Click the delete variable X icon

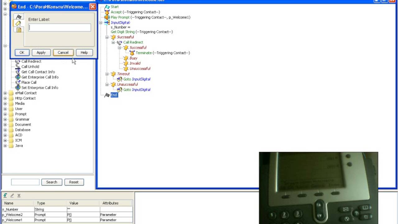click(x=19, y=195)
